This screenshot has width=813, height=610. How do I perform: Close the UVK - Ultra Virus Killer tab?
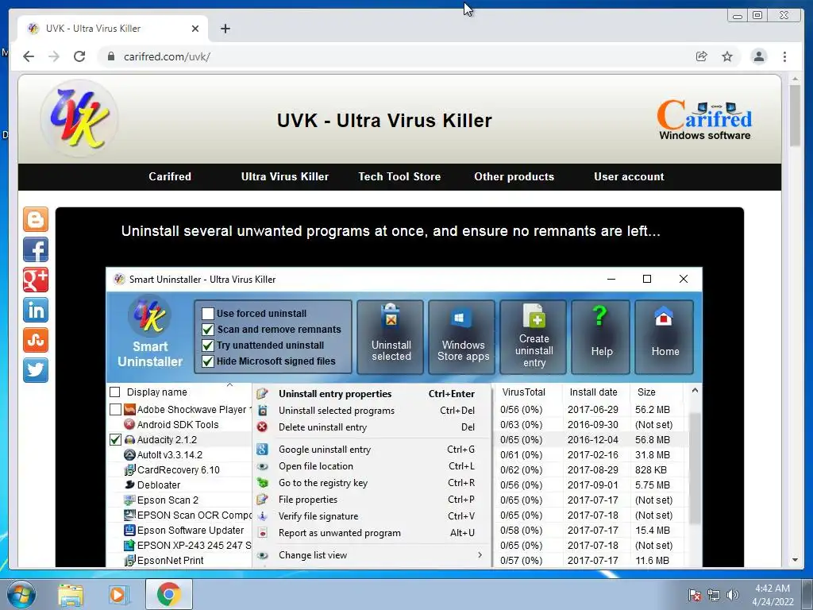coord(195,29)
